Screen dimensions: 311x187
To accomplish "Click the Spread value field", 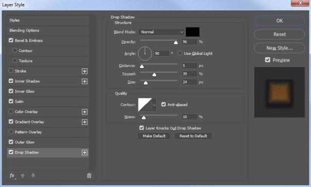I will tap(190, 74).
